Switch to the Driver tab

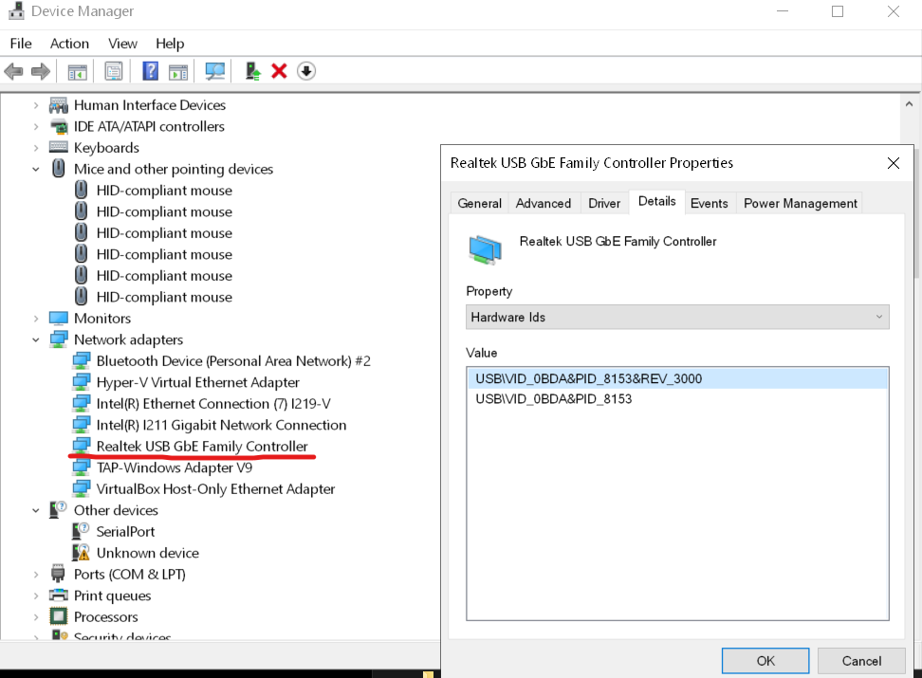click(604, 203)
